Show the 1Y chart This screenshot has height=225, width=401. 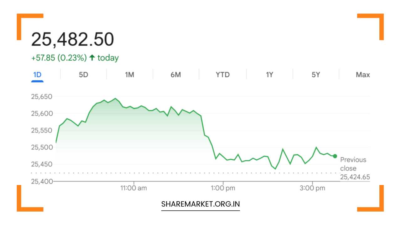coord(269,75)
